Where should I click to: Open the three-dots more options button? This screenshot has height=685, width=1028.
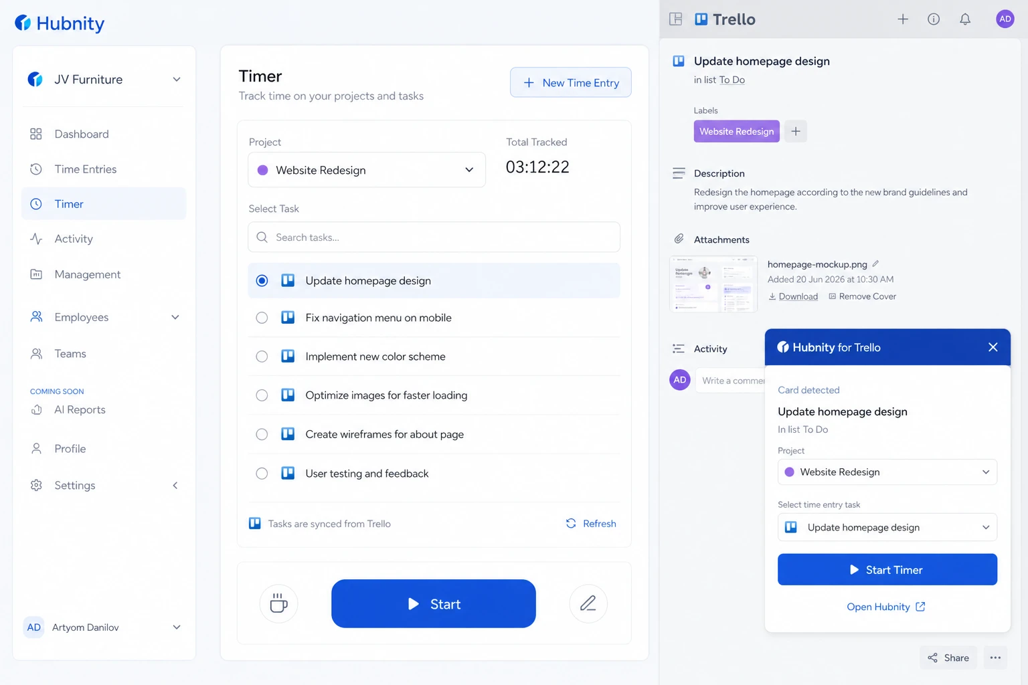click(x=995, y=658)
